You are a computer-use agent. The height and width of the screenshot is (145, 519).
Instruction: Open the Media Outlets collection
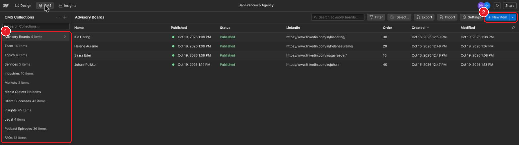[x=36, y=92]
